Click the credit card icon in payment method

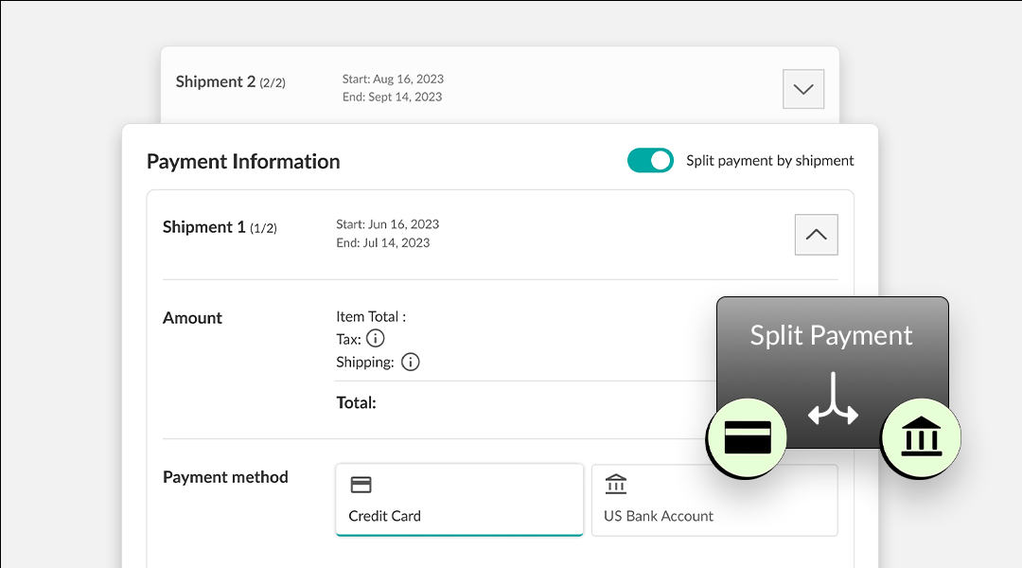(361, 485)
